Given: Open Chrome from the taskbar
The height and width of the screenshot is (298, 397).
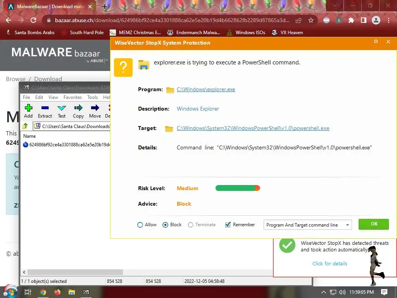Looking at the screenshot, I should click(x=43, y=292).
